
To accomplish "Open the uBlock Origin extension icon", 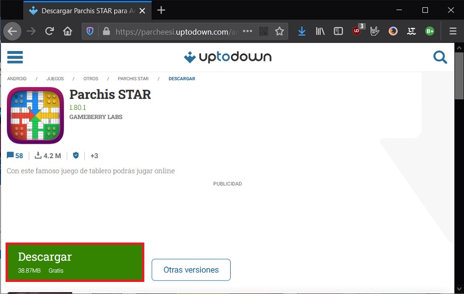I will [357, 32].
